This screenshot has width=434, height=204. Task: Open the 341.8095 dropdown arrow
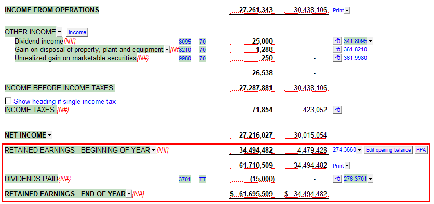[x=370, y=42]
